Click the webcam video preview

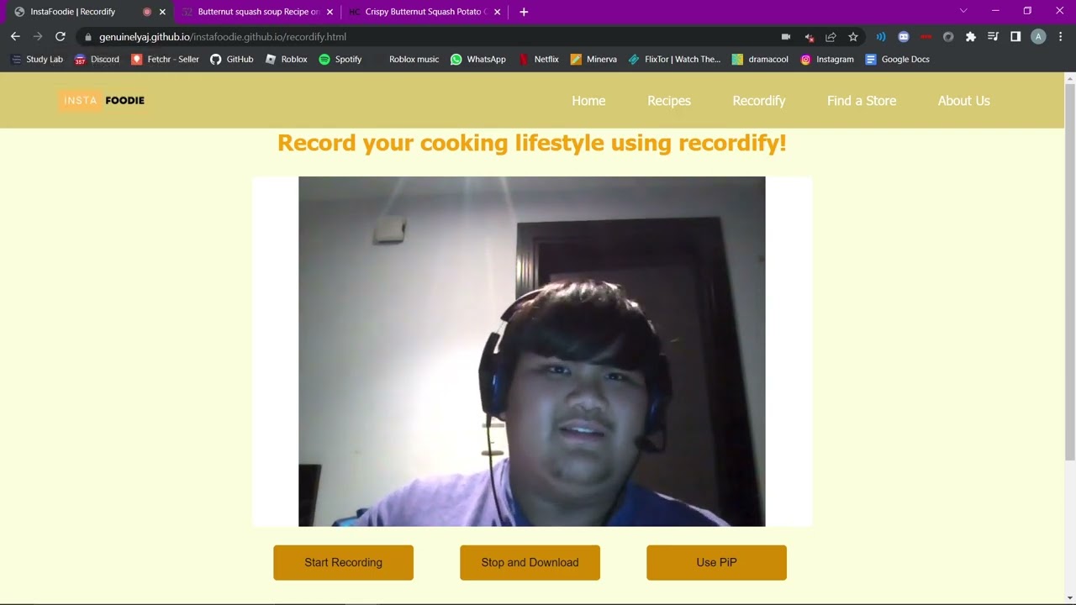pos(531,351)
